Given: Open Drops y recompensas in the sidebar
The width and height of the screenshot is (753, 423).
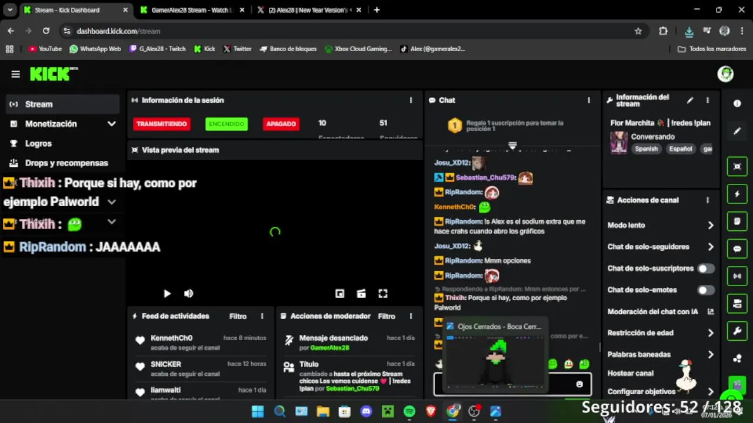Looking at the screenshot, I should [x=63, y=163].
